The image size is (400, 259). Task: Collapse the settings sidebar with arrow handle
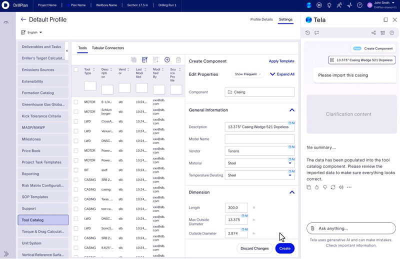67,51
